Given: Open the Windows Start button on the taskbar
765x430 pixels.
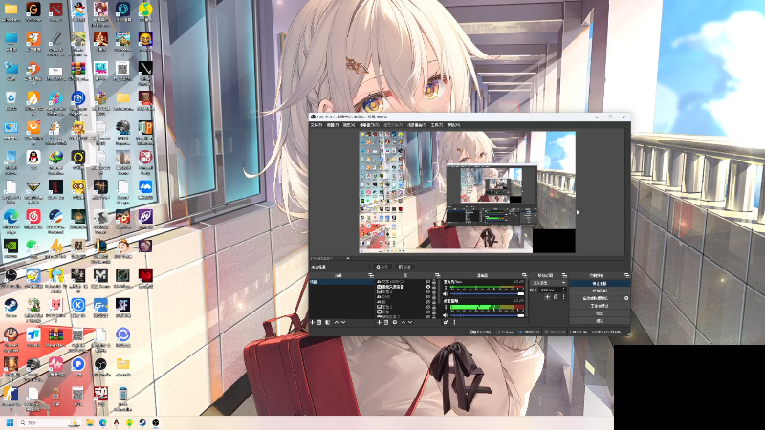Looking at the screenshot, I should coord(10,422).
